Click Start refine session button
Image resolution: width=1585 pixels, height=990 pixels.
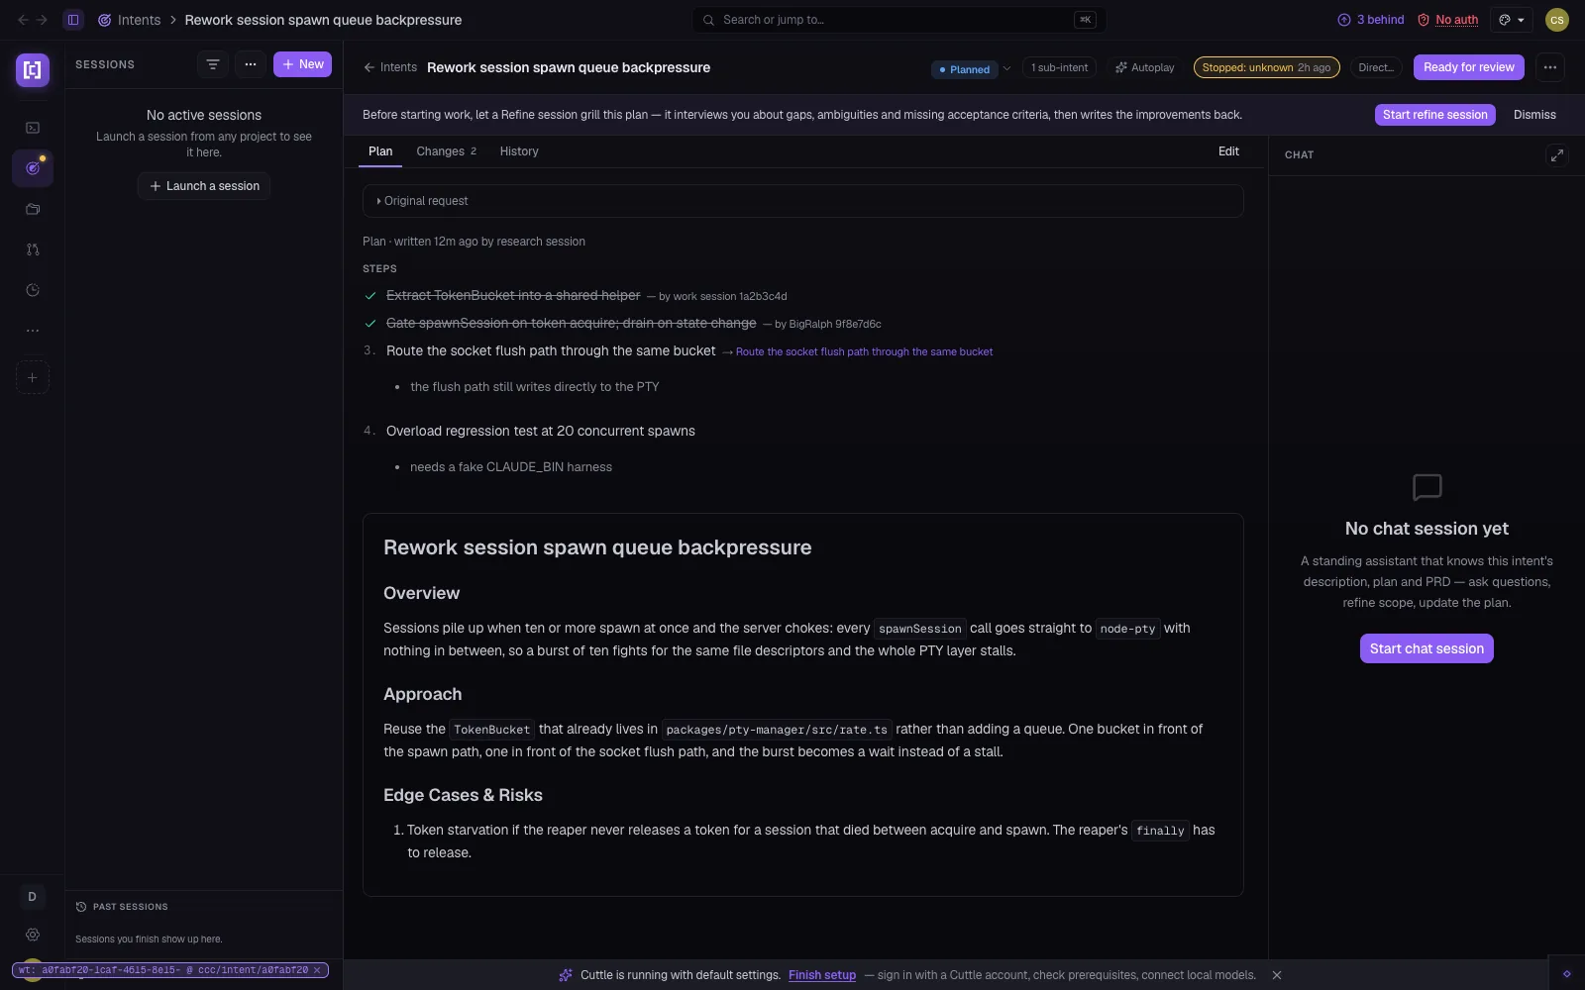pyautogui.click(x=1434, y=115)
